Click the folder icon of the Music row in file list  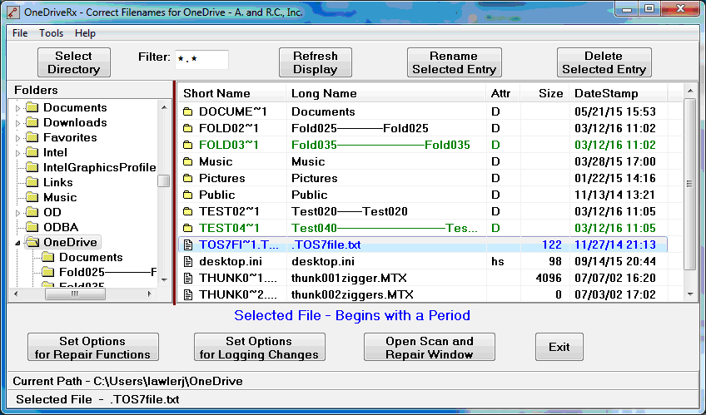pyautogui.click(x=188, y=161)
